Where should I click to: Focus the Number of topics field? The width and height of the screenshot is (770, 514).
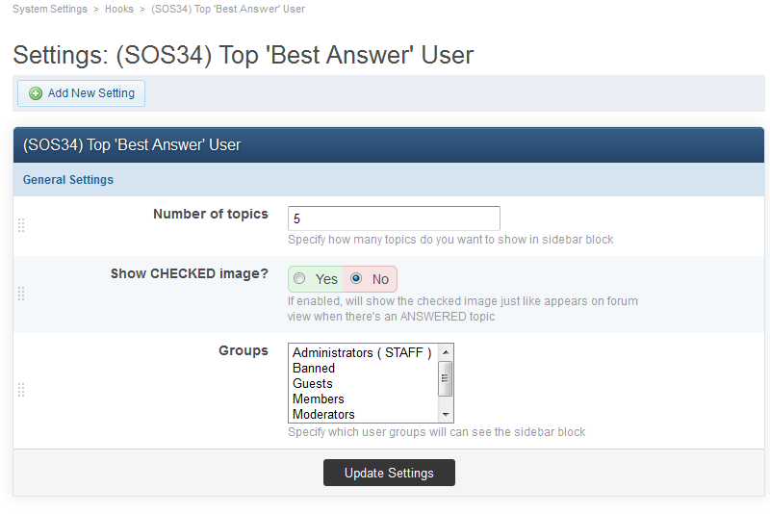[x=394, y=218]
